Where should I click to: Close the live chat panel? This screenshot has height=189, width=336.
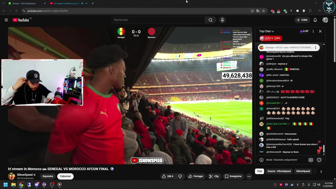coord(320,31)
